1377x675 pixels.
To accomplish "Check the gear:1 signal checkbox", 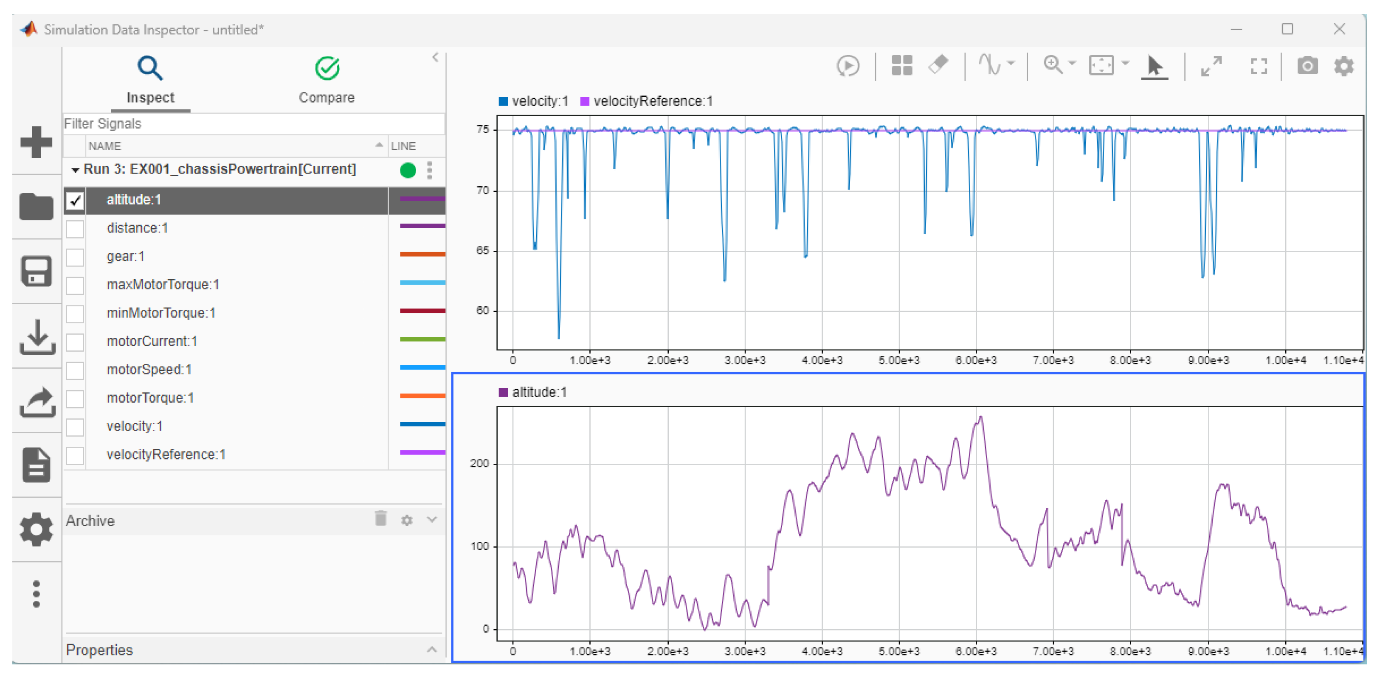I will [x=76, y=258].
